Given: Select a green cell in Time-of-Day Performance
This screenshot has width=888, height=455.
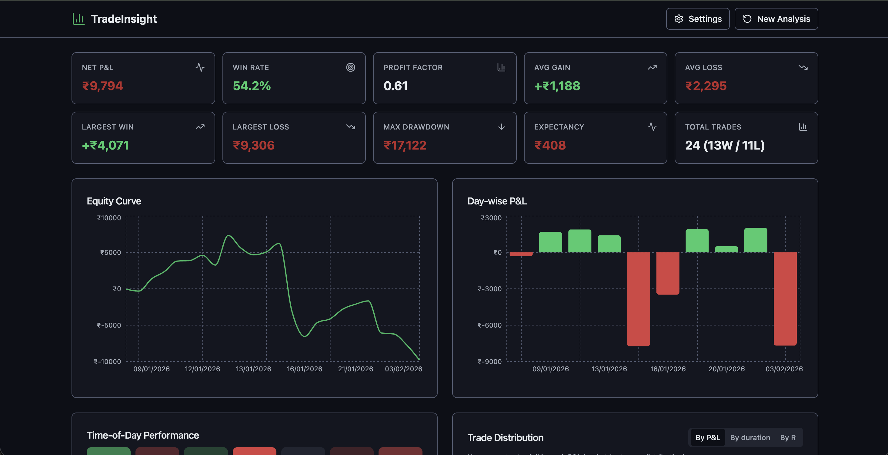Looking at the screenshot, I should [x=108, y=452].
